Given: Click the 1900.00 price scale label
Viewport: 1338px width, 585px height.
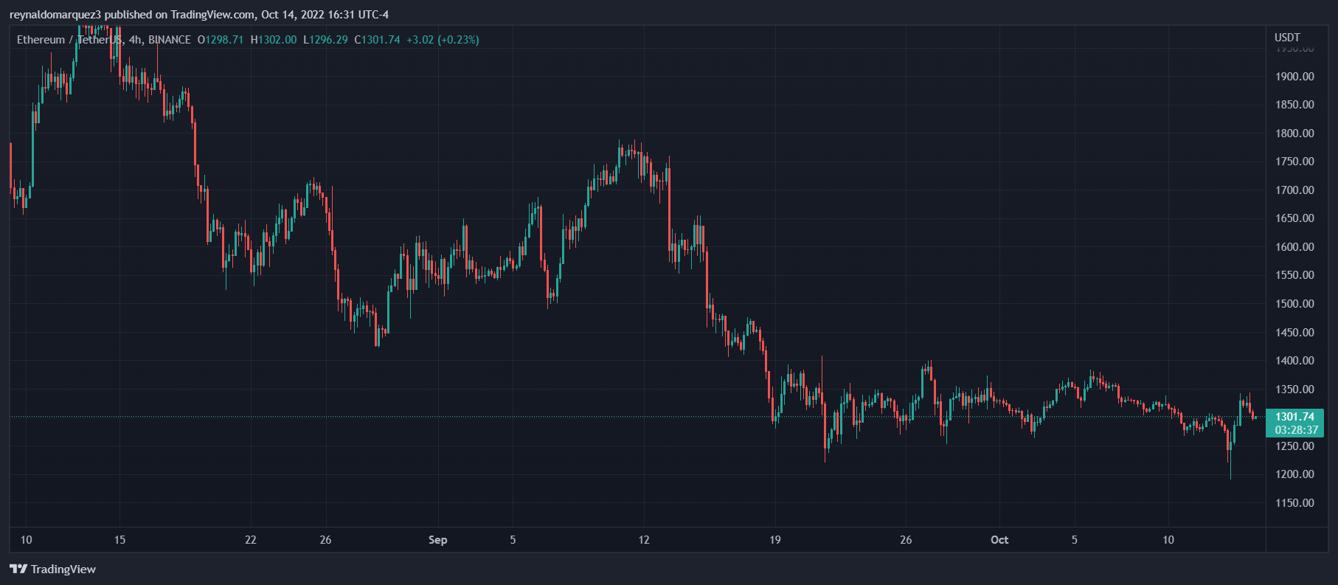Looking at the screenshot, I should click(1294, 77).
